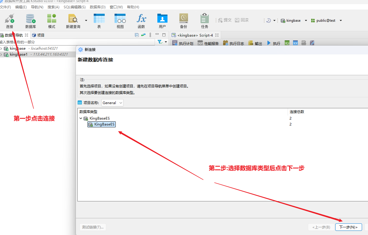Open the 帮助(H) menu
The width and height of the screenshot is (368, 235).
pos(133,7)
